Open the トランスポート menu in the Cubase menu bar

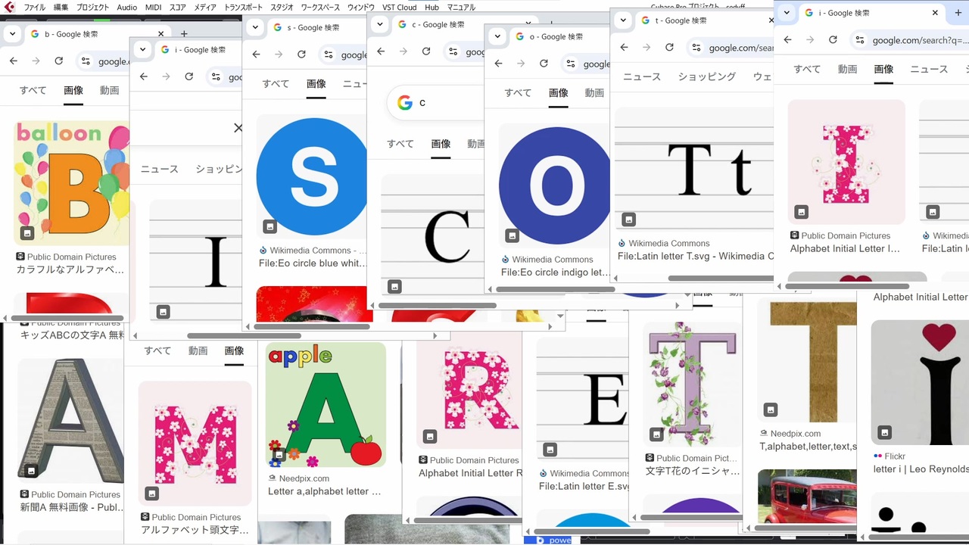[x=243, y=8]
